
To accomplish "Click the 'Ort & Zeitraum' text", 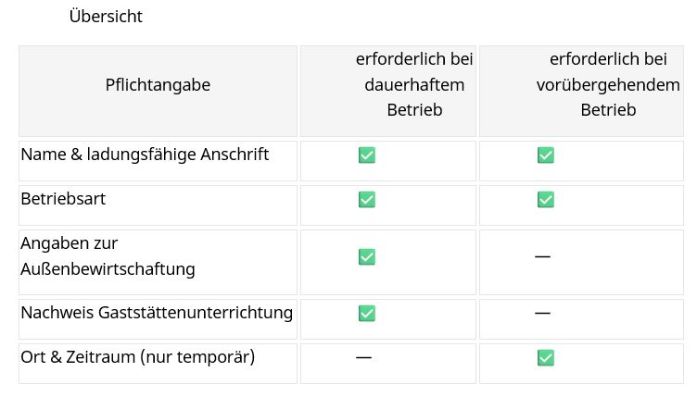I will tap(77, 356).
